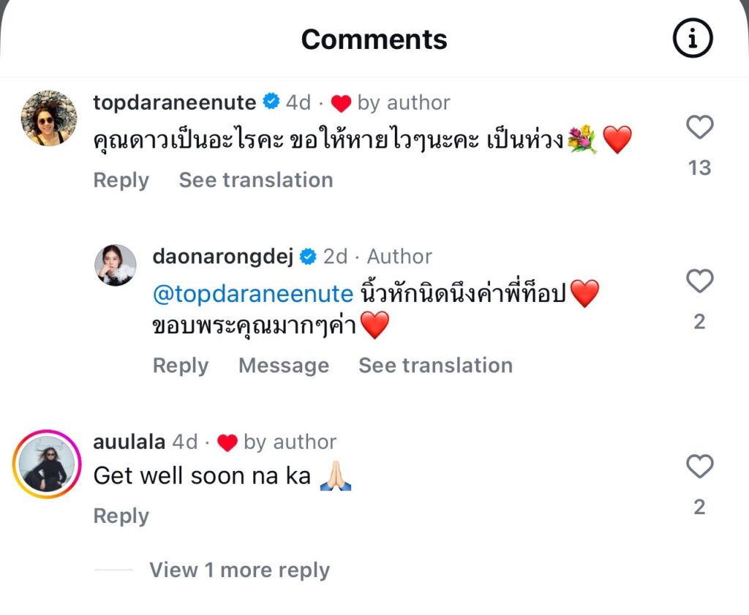Open auulala username link
749x615 pixels.
click(129, 442)
